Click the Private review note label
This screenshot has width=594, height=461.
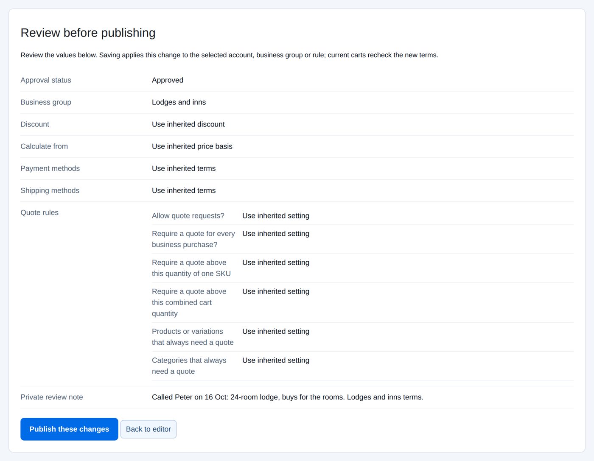52,397
